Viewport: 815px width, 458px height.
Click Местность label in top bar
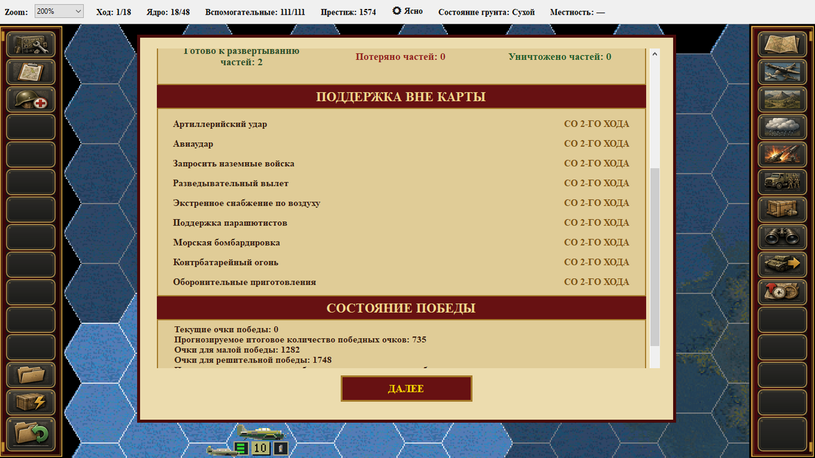click(x=577, y=12)
